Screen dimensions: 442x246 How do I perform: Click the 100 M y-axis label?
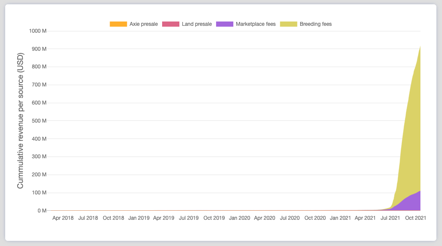point(39,193)
